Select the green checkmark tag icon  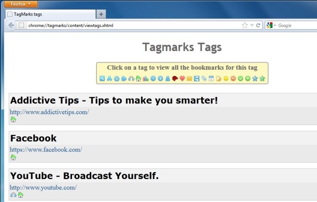tap(240, 78)
